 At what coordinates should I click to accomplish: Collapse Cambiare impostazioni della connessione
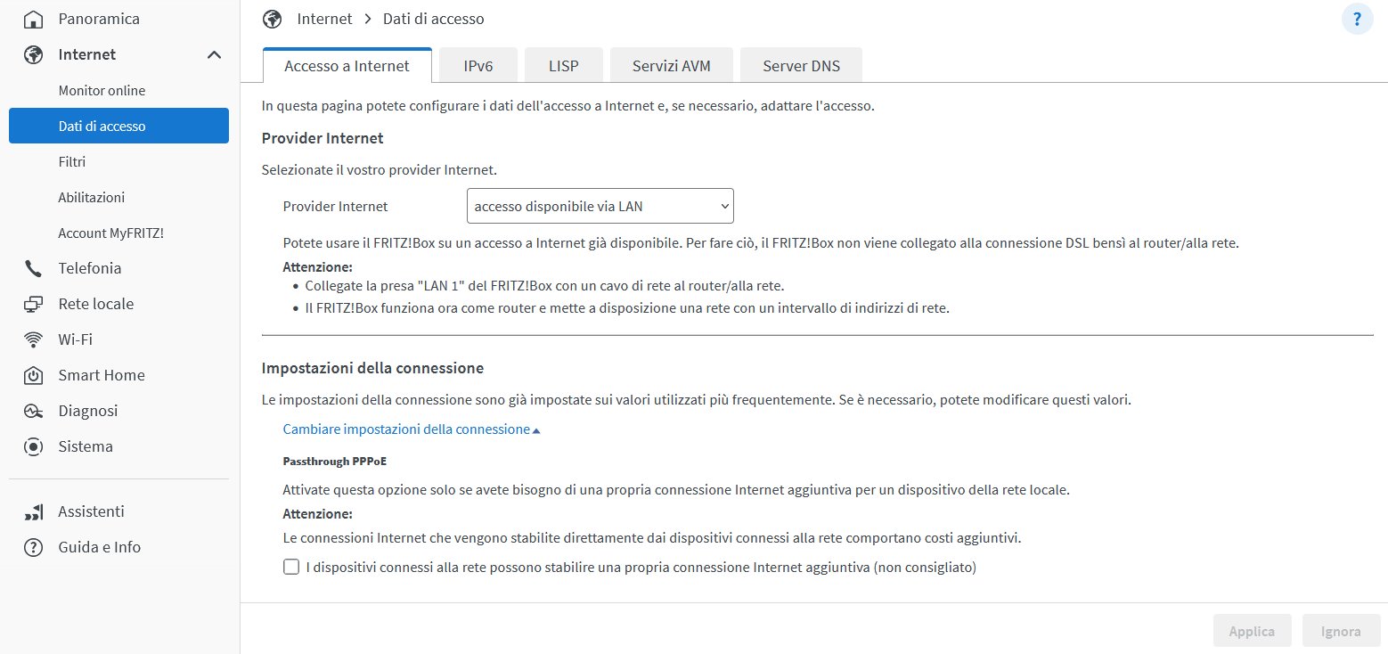click(411, 429)
